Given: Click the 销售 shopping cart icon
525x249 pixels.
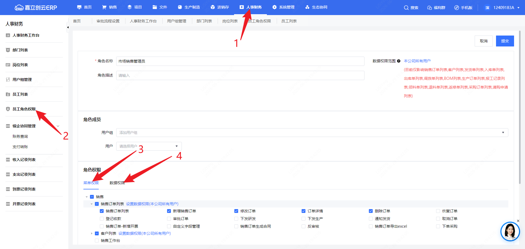Looking at the screenshot, I should [x=104, y=7].
